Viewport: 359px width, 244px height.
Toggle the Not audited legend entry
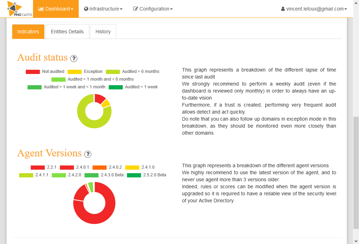[45, 72]
